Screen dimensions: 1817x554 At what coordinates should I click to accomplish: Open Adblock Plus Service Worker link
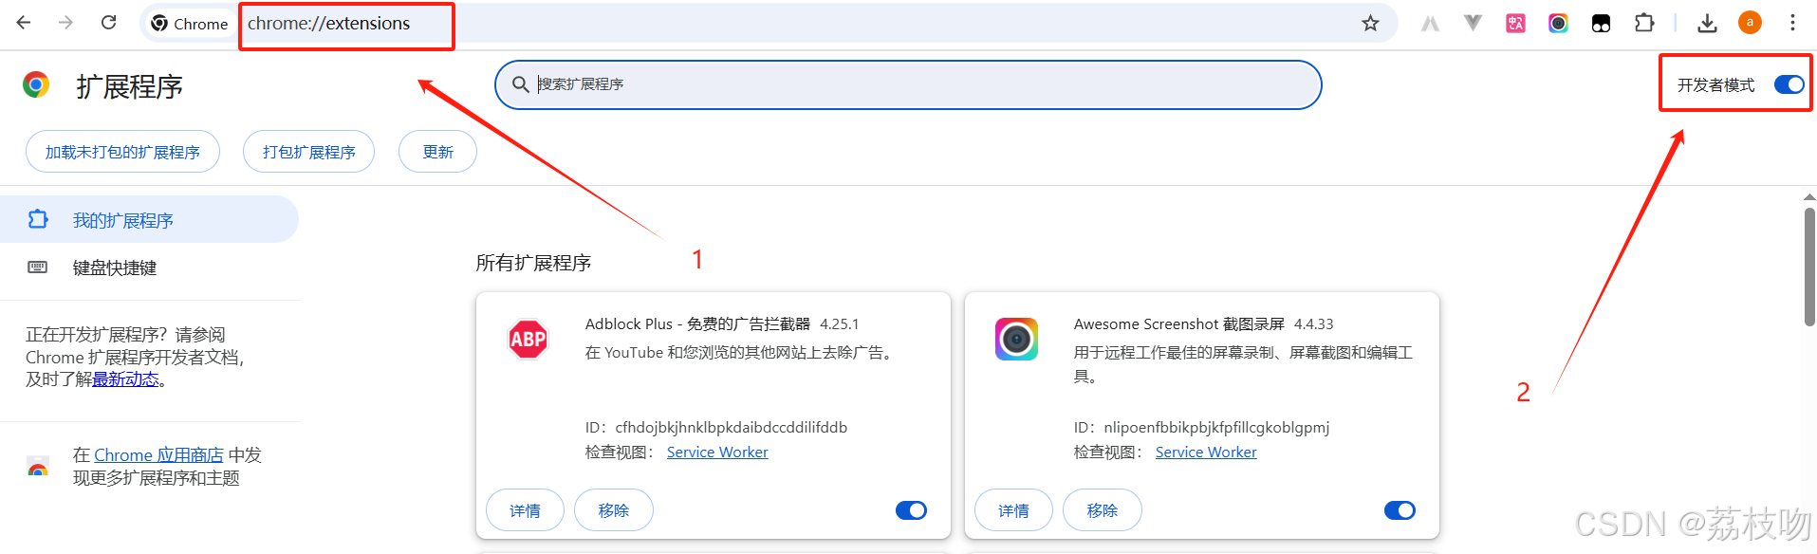(x=717, y=452)
